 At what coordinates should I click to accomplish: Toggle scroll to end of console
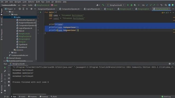point(9,78)
